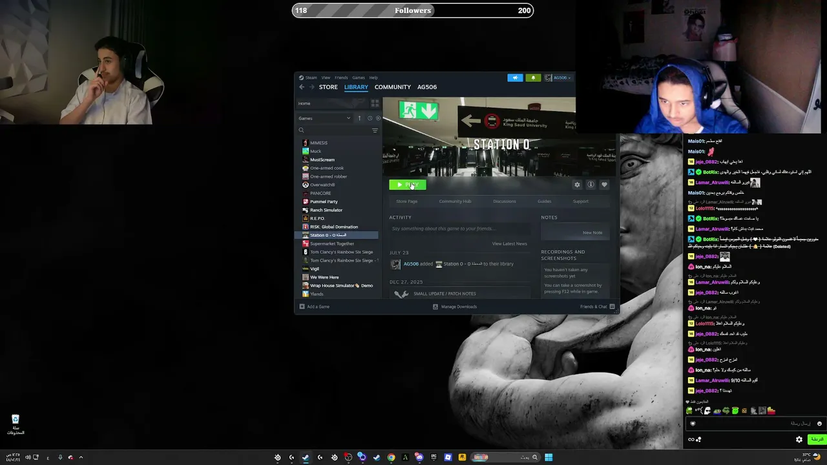
Task: Open the Recycle Bin on the desktop
Action: click(x=16, y=425)
